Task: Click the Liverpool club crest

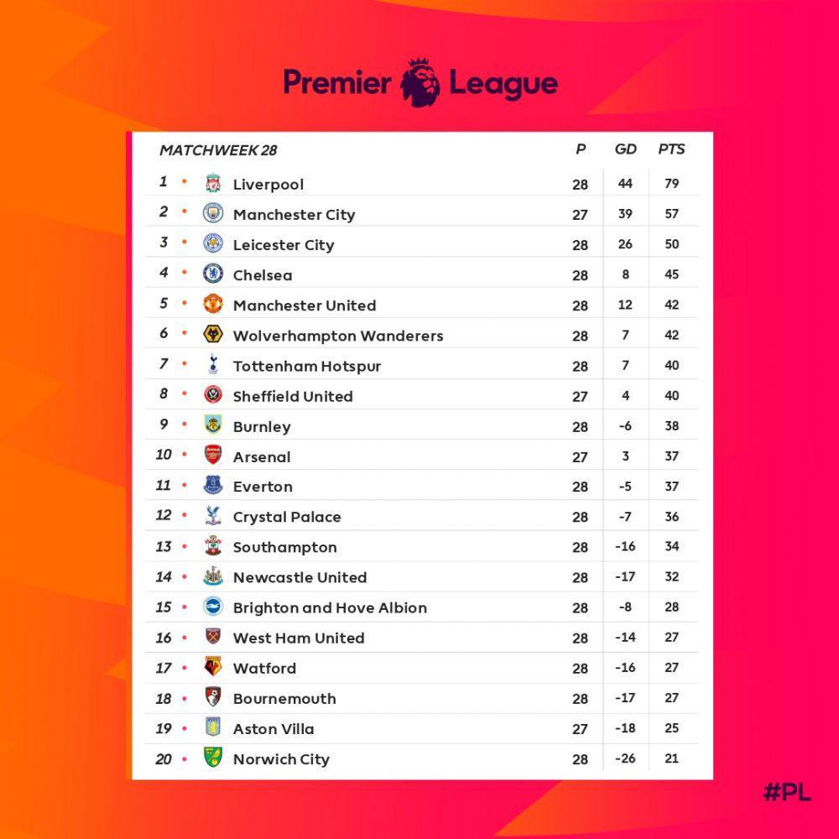Action: (x=213, y=183)
